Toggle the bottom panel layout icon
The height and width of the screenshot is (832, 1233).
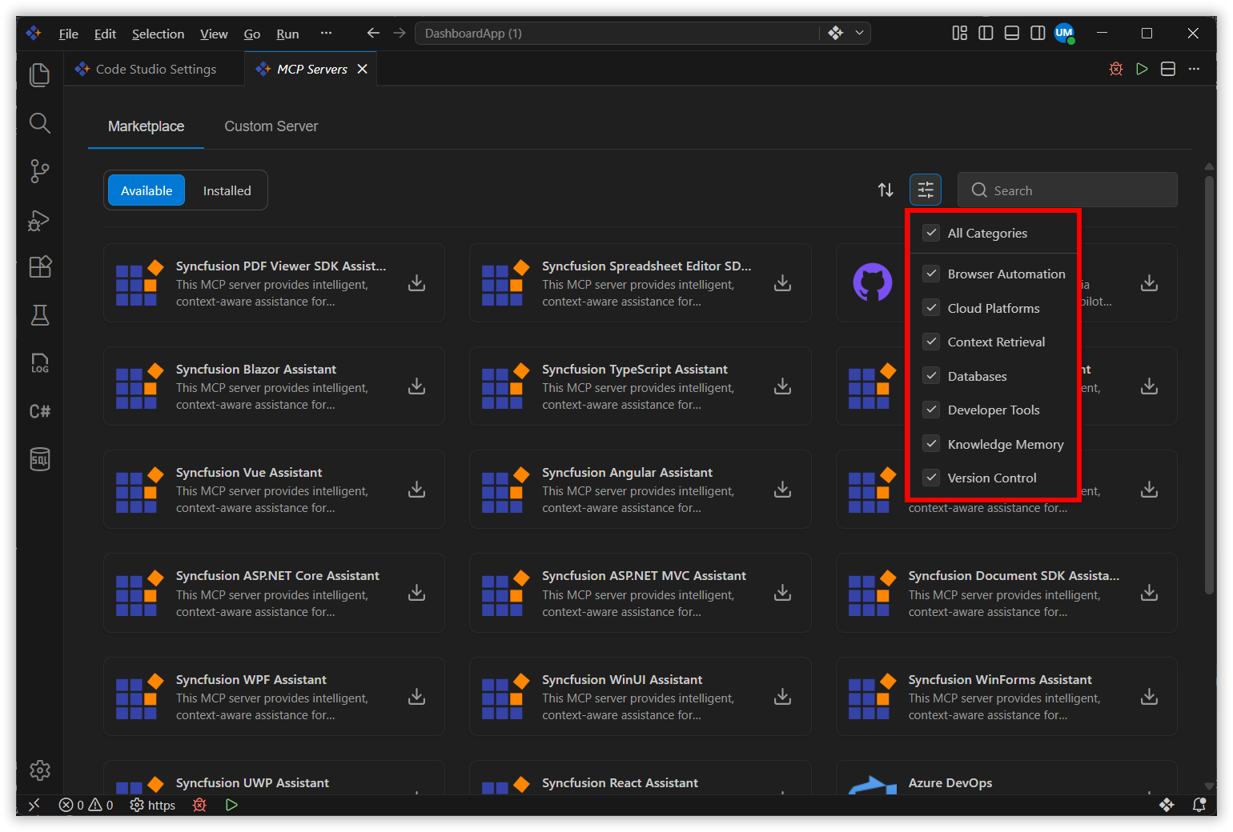coord(1012,33)
